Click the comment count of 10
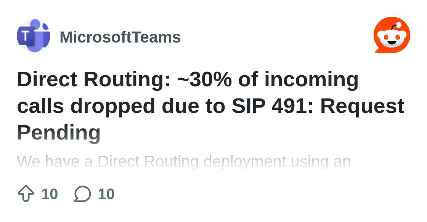 pos(106,194)
